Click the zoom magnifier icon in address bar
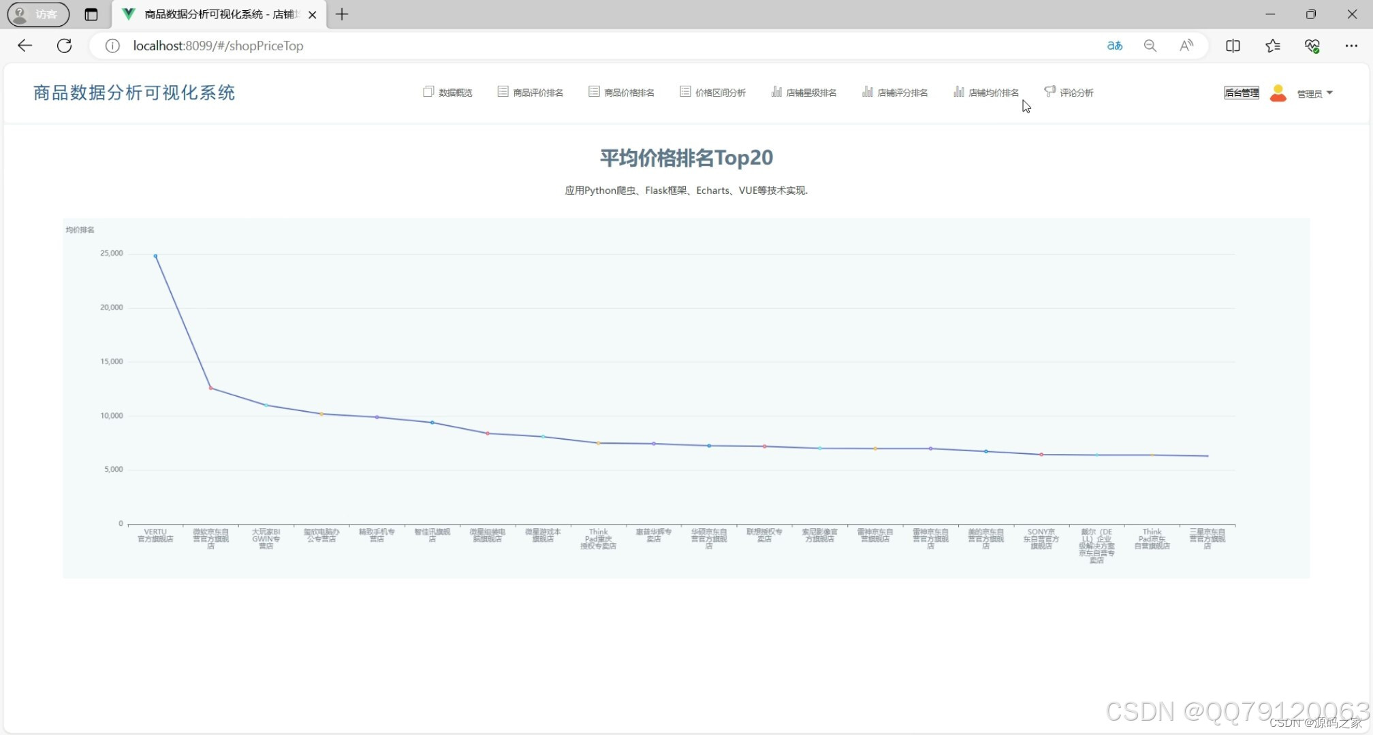 tap(1150, 46)
